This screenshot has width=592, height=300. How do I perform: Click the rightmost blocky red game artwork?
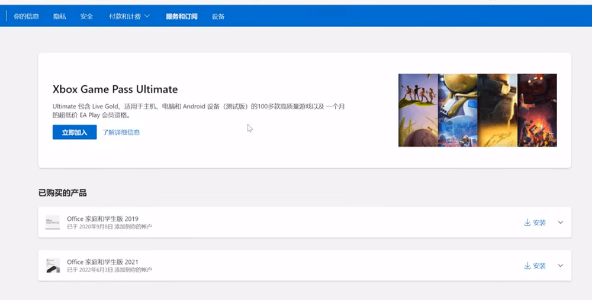click(537, 110)
